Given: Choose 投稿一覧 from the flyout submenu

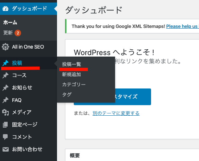Looking at the screenshot, I should pos(72,64).
